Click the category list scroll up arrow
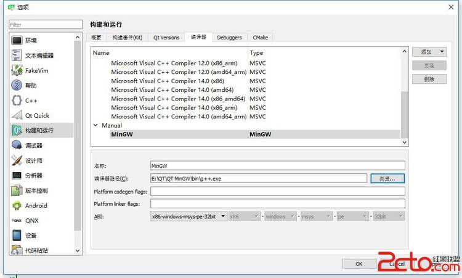Screen dimensions: 462x278 tap(78, 37)
